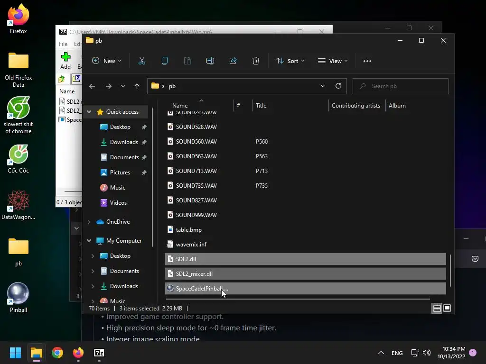
Task: Open pinned Documents in Quick access
Action: [x=124, y=157]
